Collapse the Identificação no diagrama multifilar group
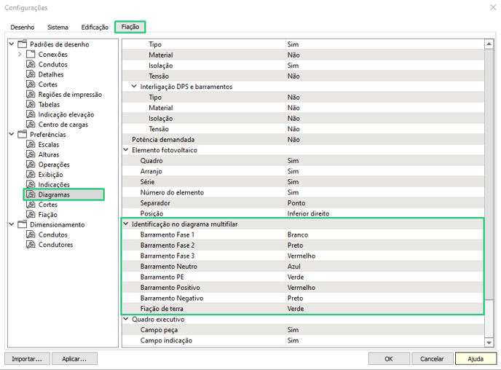Viewport: 501px width, 370px height. click(x=126, y=224)
